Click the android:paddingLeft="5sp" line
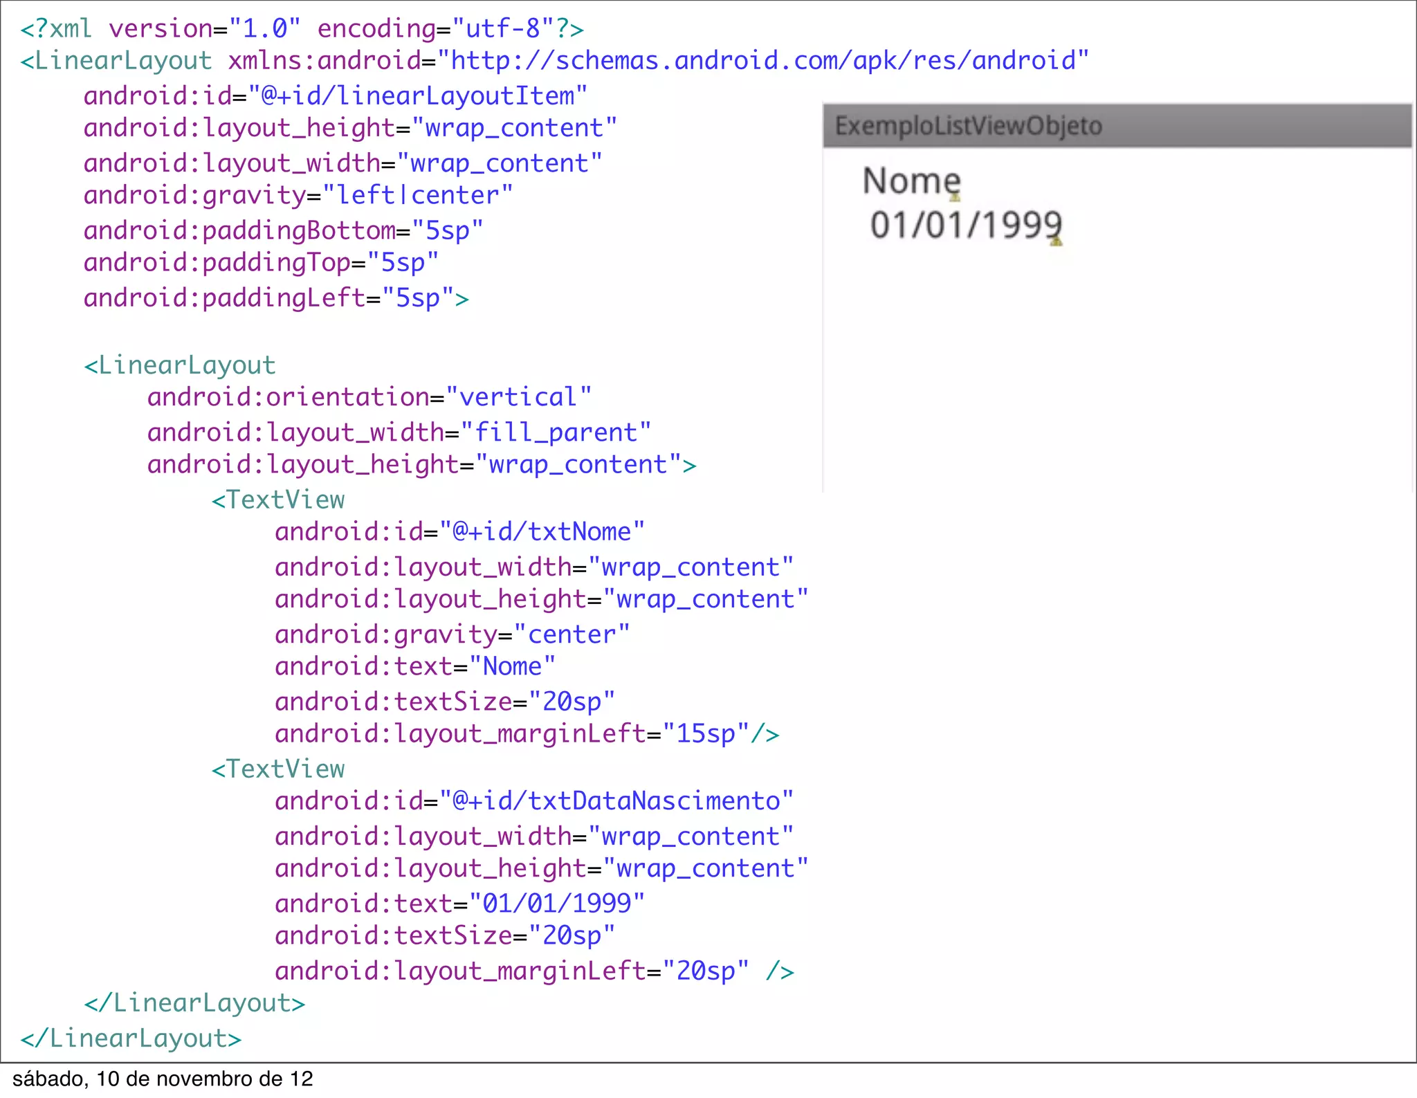 [x=277, y=298]
